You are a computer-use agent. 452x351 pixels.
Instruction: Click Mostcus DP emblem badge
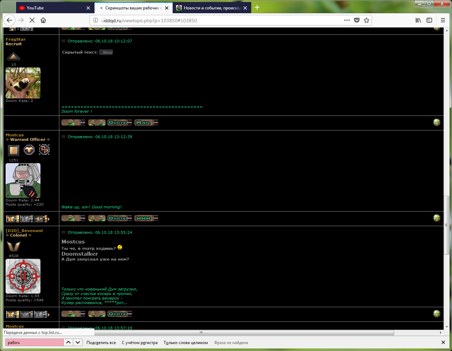(44, 150)
